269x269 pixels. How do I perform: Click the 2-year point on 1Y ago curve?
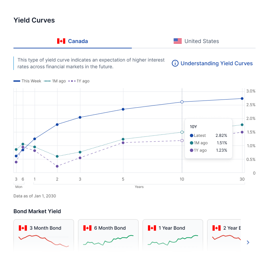(x=57, y=166)
